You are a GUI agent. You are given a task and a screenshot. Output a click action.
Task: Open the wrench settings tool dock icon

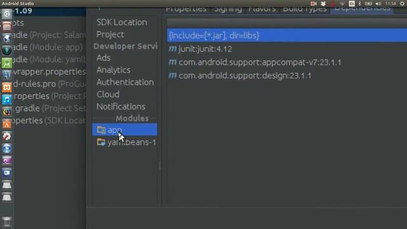pyautogui.click(x=7, y=136)
